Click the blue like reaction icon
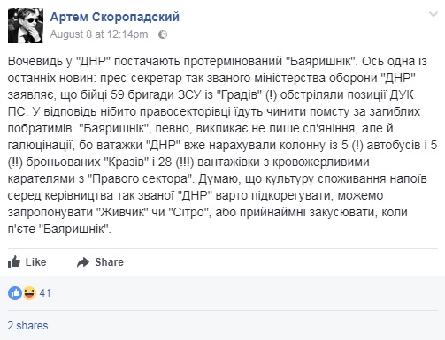 coord(15,293)
